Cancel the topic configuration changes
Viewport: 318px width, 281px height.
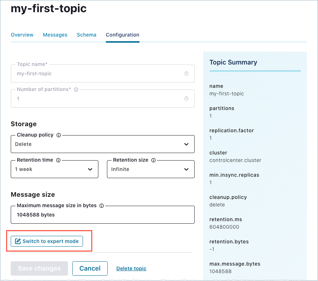click(90, 268)
